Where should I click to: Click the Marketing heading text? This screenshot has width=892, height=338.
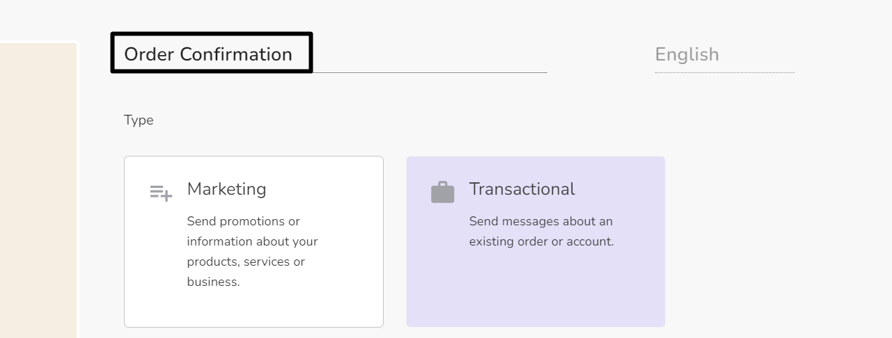(x=226, y=188)
